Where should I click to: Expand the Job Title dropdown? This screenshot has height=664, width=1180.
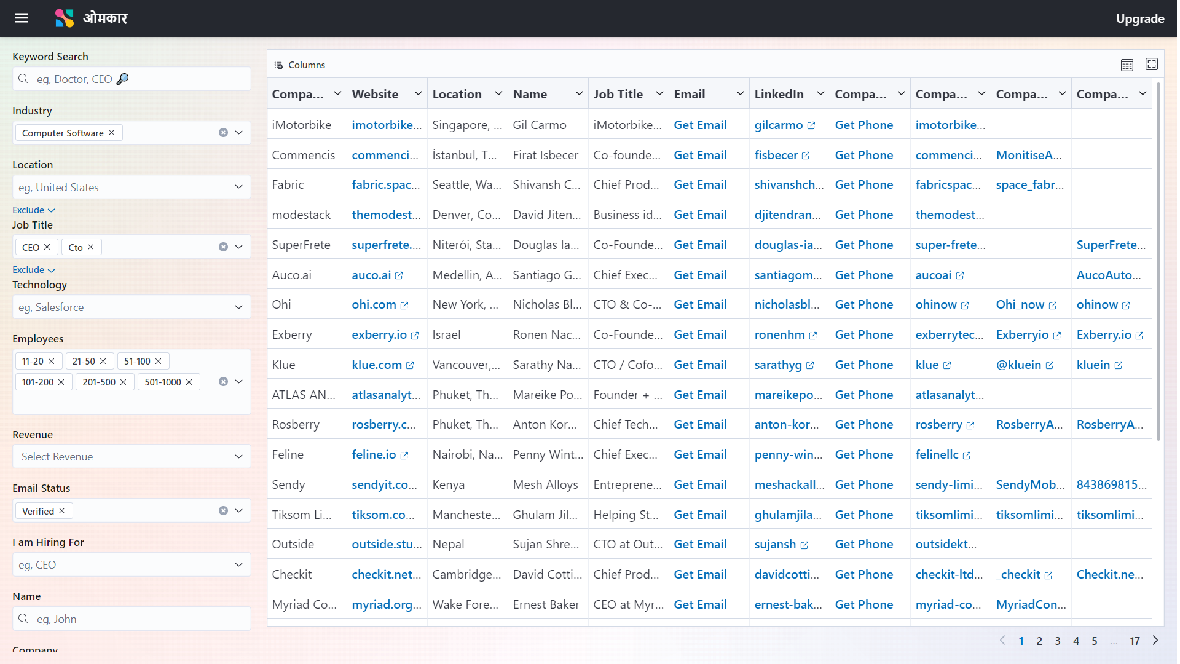pos(239,247)
